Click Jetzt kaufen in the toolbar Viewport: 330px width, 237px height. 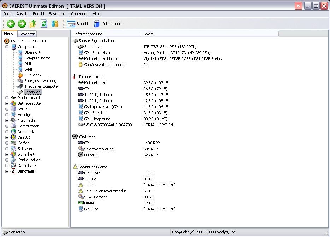tap(108, 24)
